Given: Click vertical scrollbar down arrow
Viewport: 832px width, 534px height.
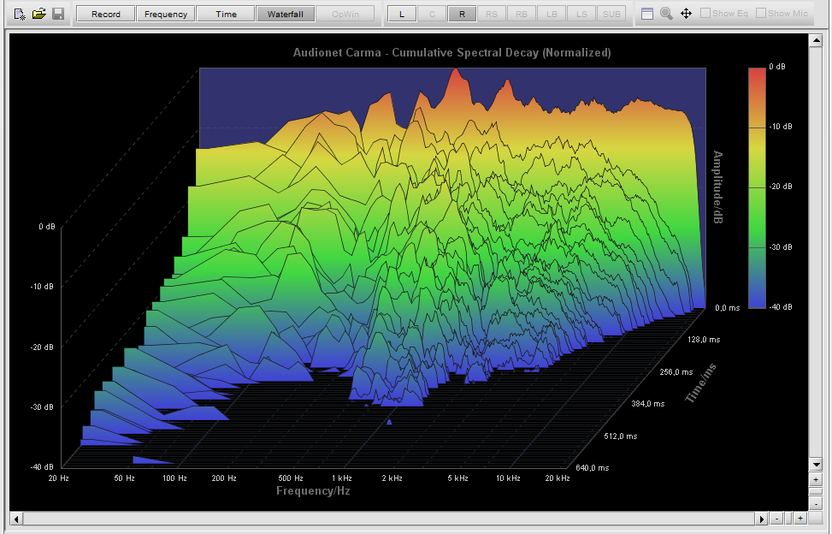Looking at the screenshot, I should click(816, 464).
